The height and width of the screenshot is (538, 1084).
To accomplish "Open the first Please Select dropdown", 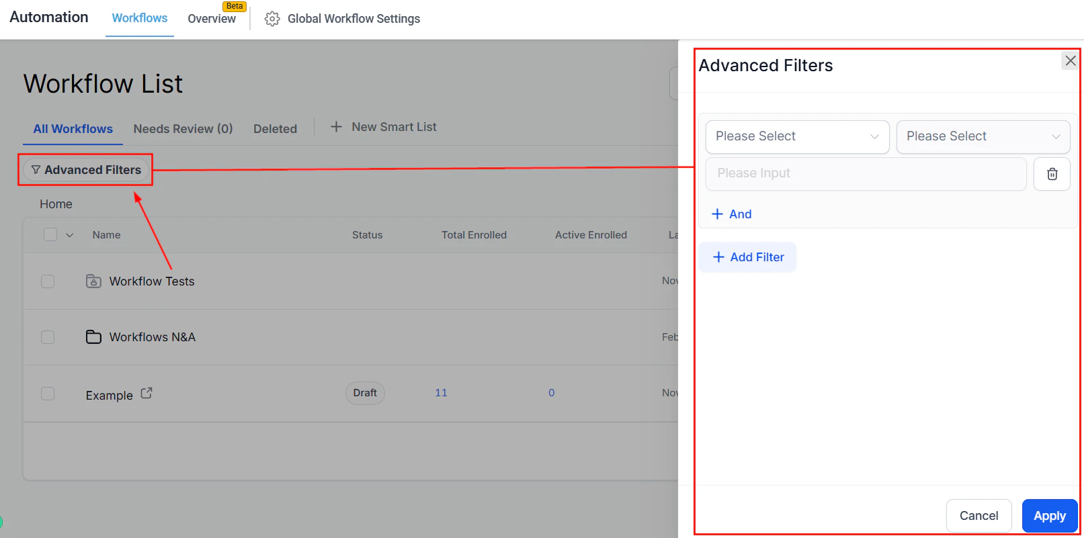I will point(797,136).
